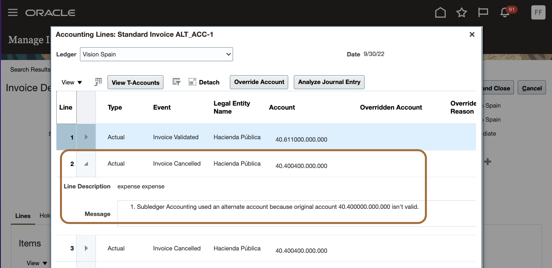Click the Cancel button on invoice page

[x=532, y=88]
